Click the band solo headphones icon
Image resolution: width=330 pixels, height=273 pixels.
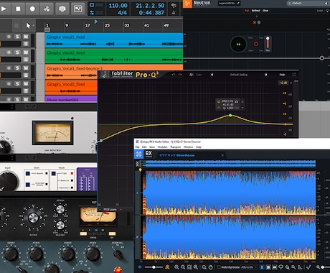237,101
